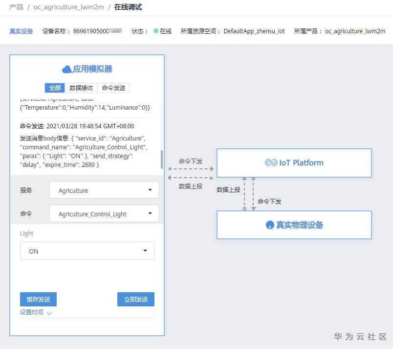Click the Light parameter label
393x349 pixels.
[26, 233]
